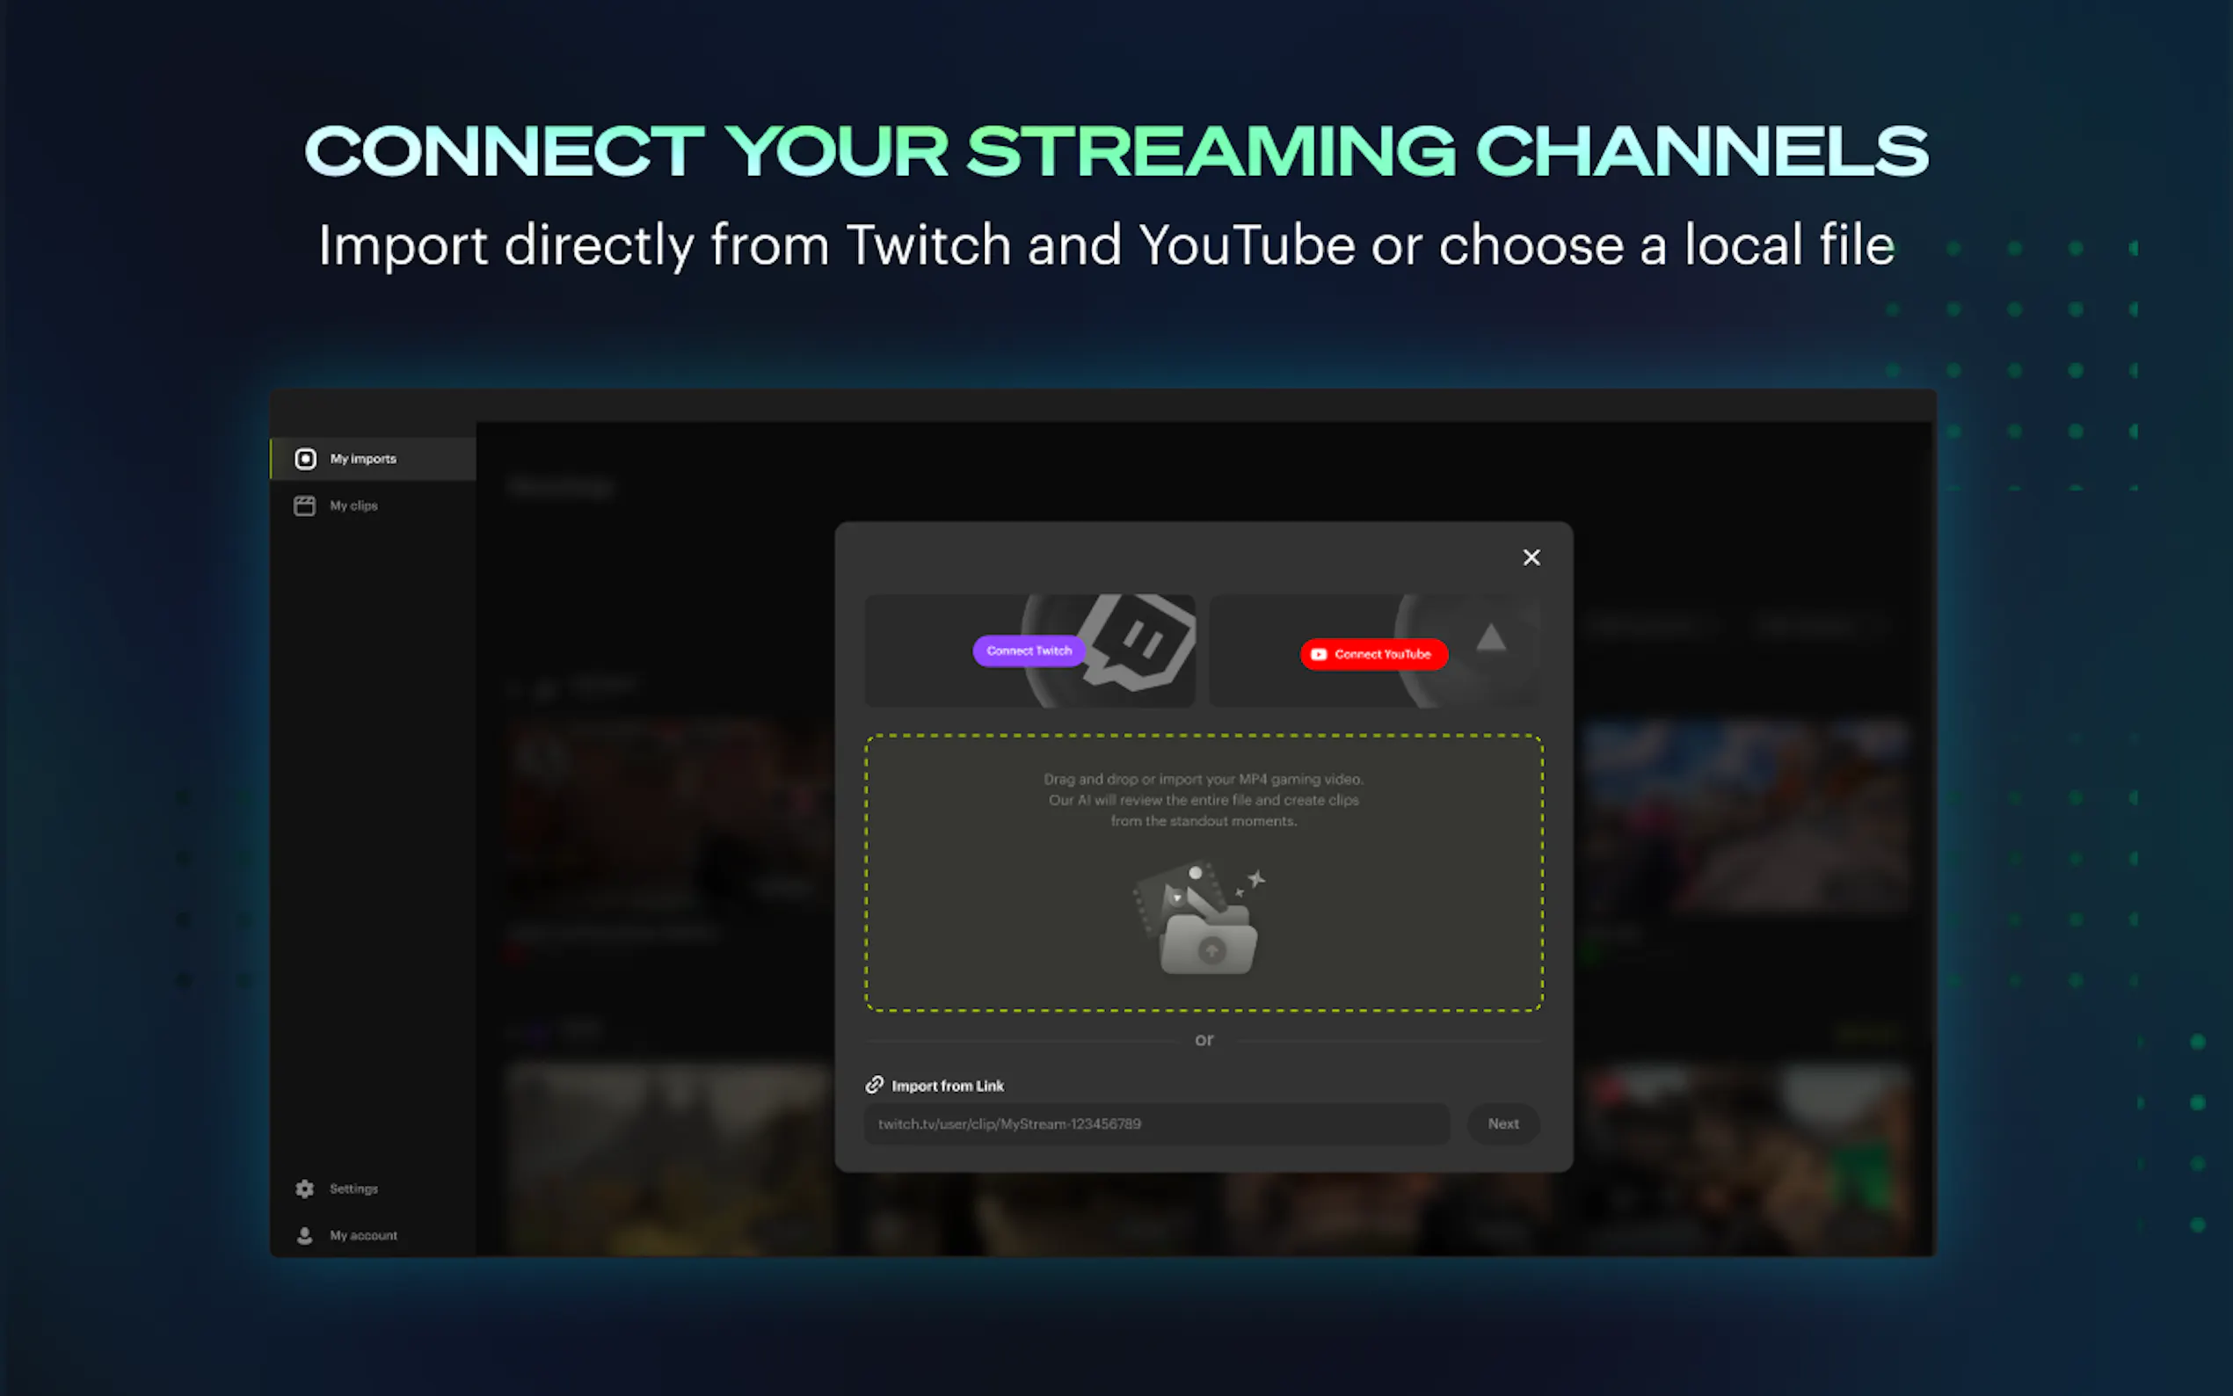
Task: Focus the twitch.tv clip URL input field
Action: [1157, 1124]
